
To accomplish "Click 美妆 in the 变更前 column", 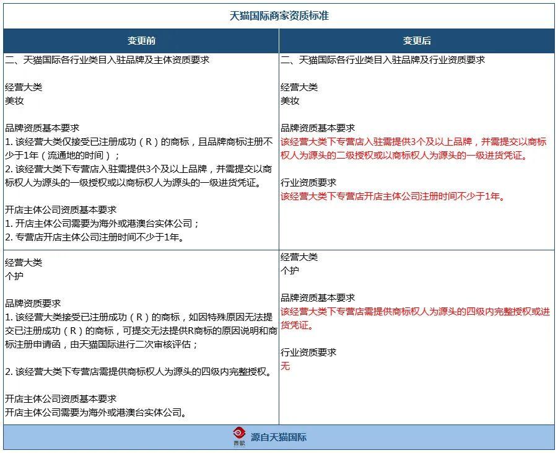I will (x=14, y=101).
